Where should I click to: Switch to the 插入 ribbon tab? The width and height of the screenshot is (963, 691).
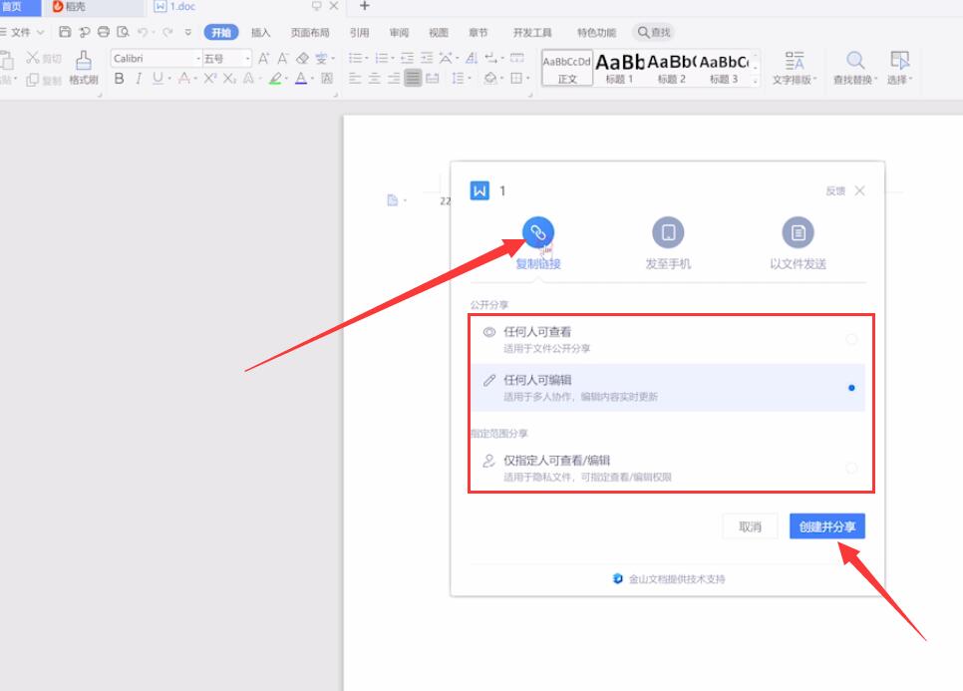260,33
